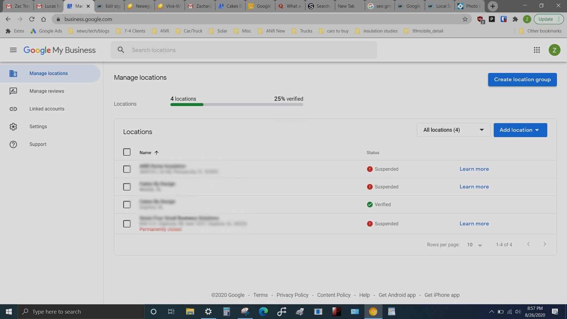Open Settings gear on the taskbar

click(x=208, y=312)
